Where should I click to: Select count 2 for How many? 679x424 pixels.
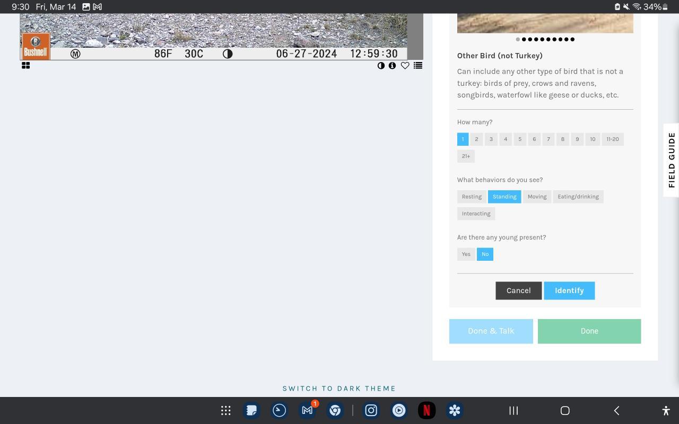476,139
